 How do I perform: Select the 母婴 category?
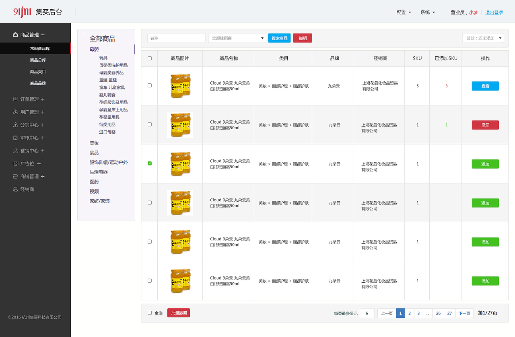pos(94,49)
